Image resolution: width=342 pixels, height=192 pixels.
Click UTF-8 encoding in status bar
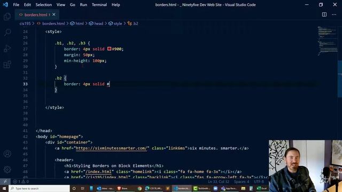point(259,181)
